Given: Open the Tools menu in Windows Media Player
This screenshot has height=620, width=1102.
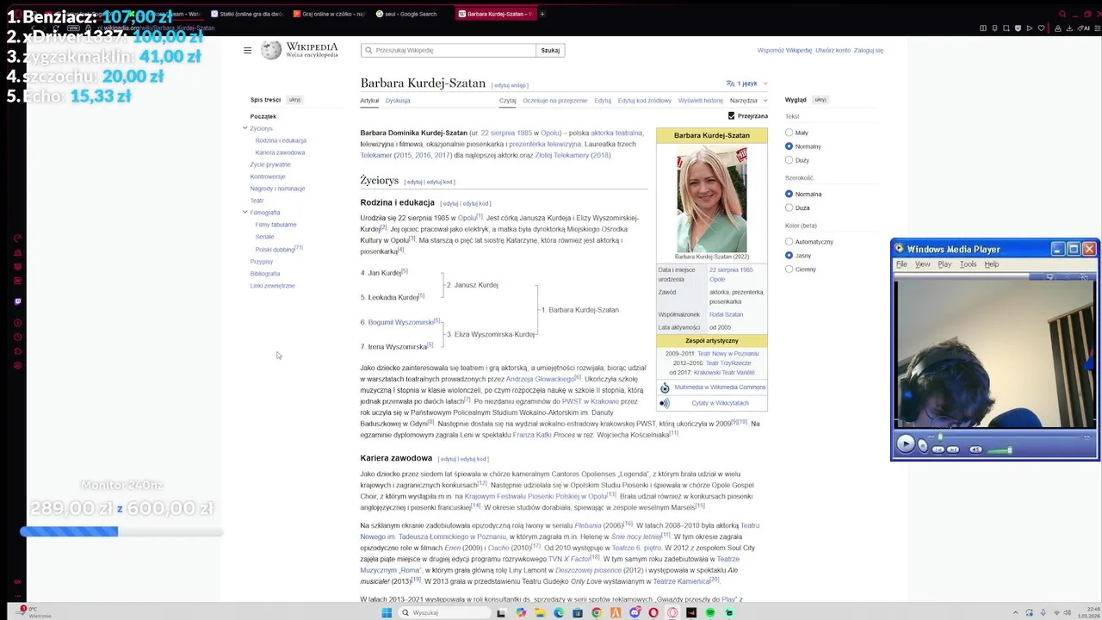Looking at the screenshot, I should 968,264.
